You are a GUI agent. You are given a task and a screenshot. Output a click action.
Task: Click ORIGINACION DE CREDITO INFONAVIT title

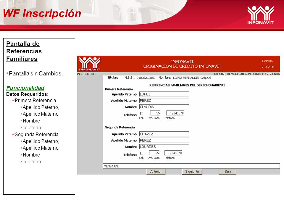tap(182, 66)
